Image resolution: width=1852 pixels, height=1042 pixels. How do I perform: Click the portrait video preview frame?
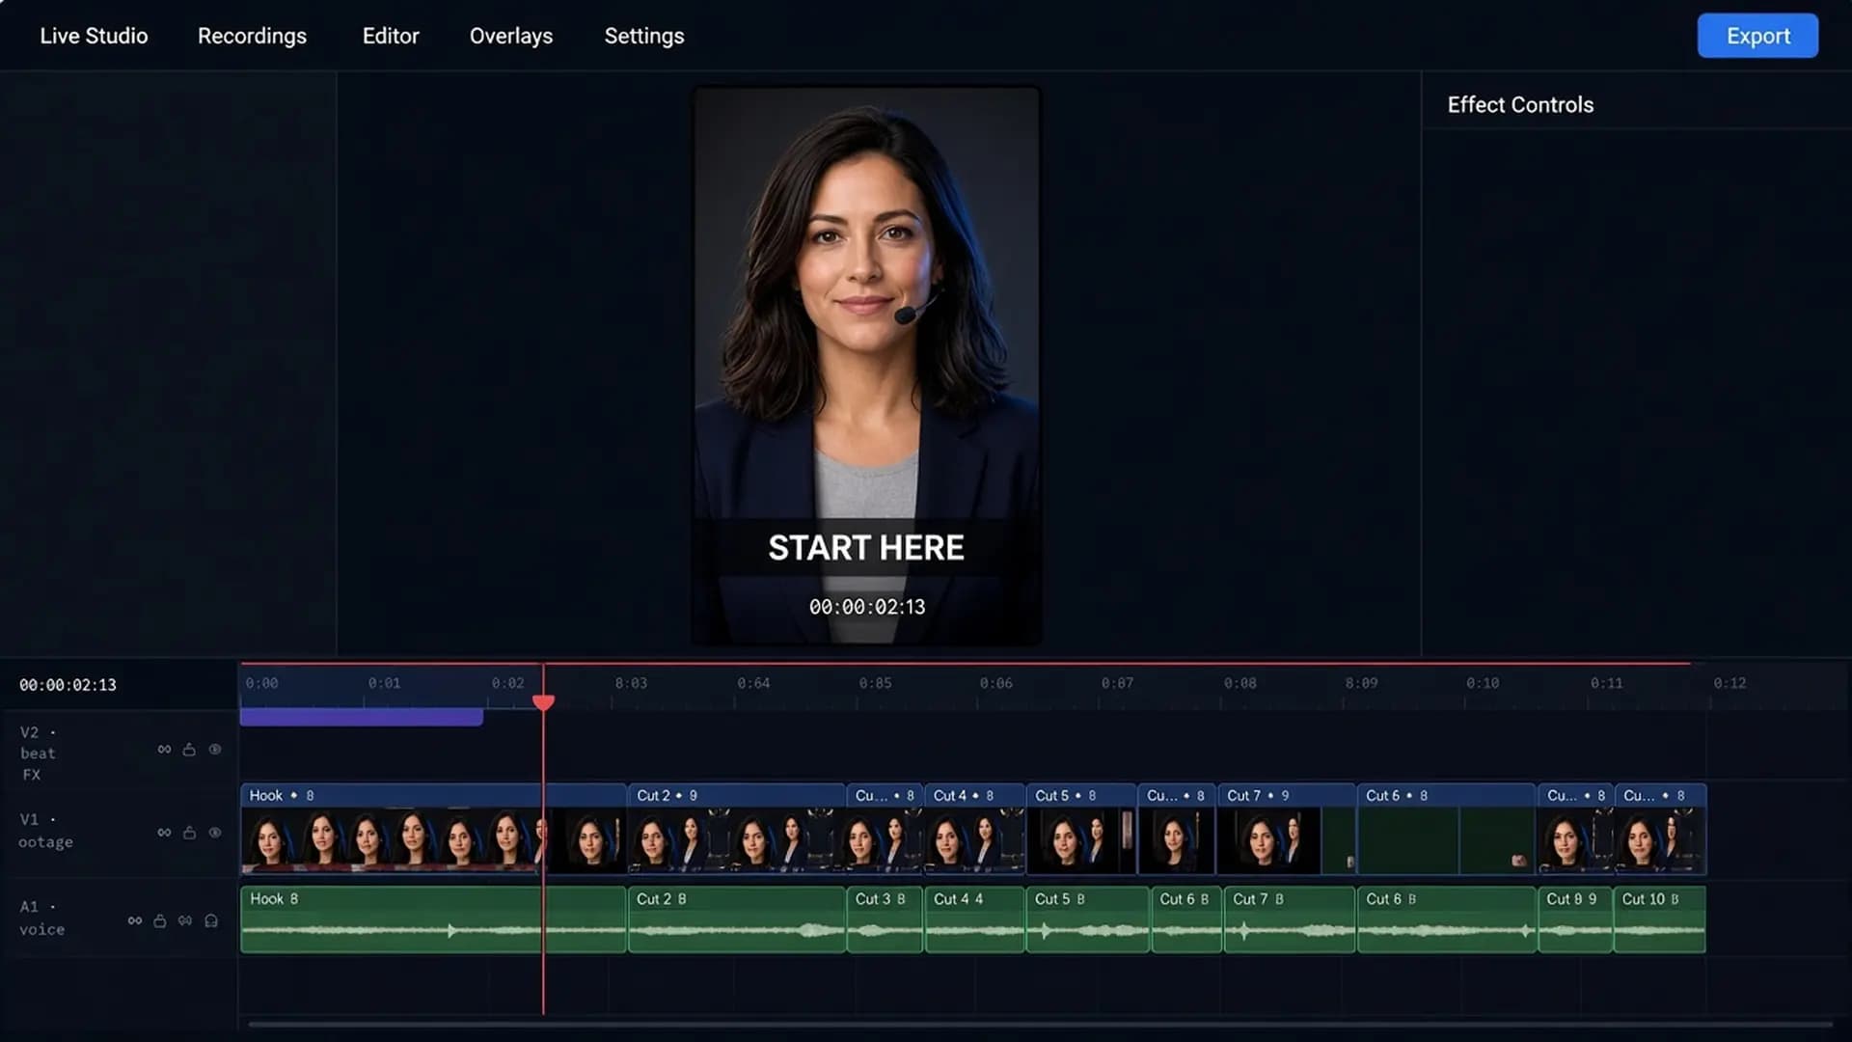pyautogui.click(x=866, y=366)
